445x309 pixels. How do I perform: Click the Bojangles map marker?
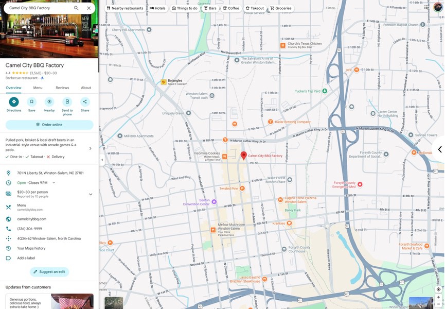(164, 82)
